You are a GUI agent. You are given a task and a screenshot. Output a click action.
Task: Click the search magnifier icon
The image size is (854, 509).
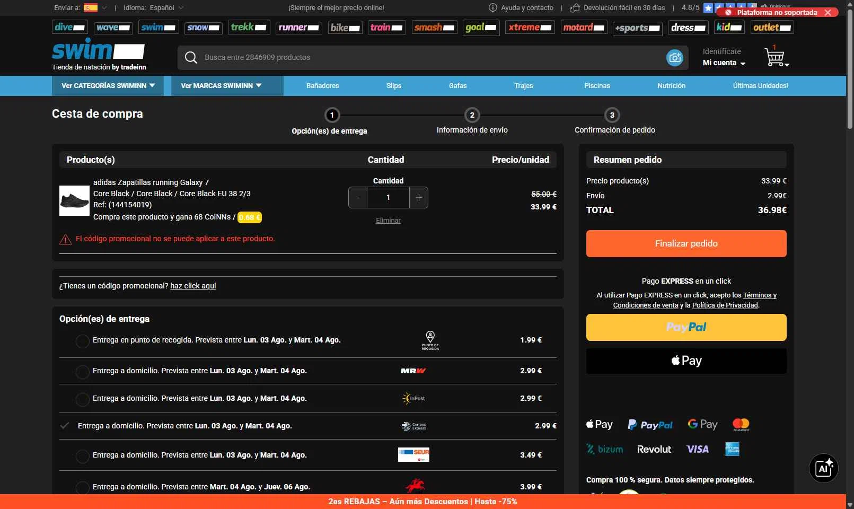(x=191, y=57)
